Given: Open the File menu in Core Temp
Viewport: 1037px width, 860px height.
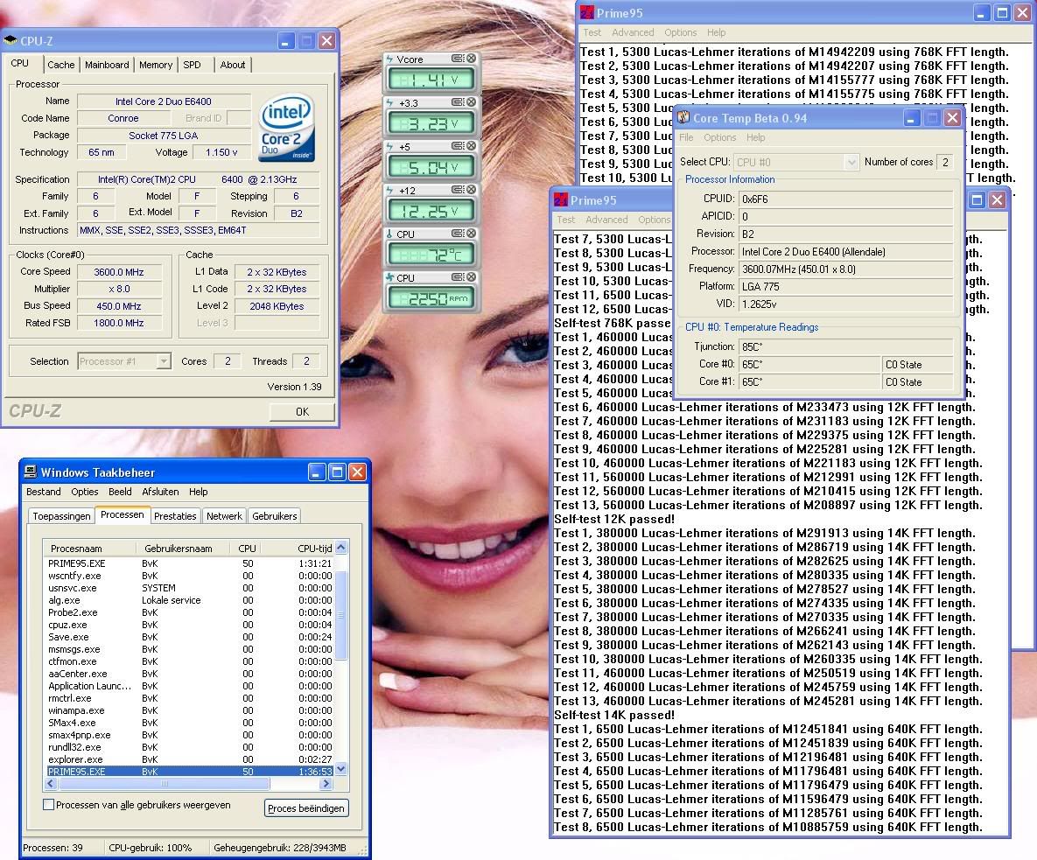Looking at the screenshot, I should (686, 137).
